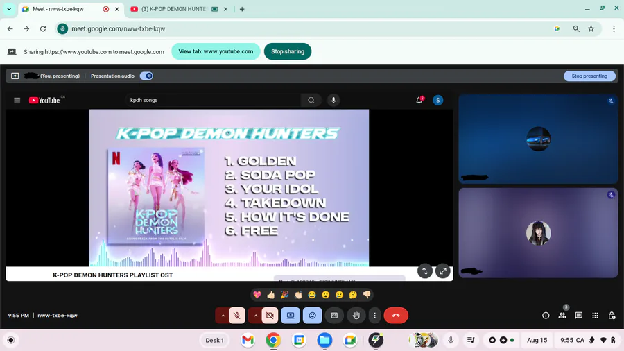Open the tab search dropdown arrow

(x=9, y=9)
